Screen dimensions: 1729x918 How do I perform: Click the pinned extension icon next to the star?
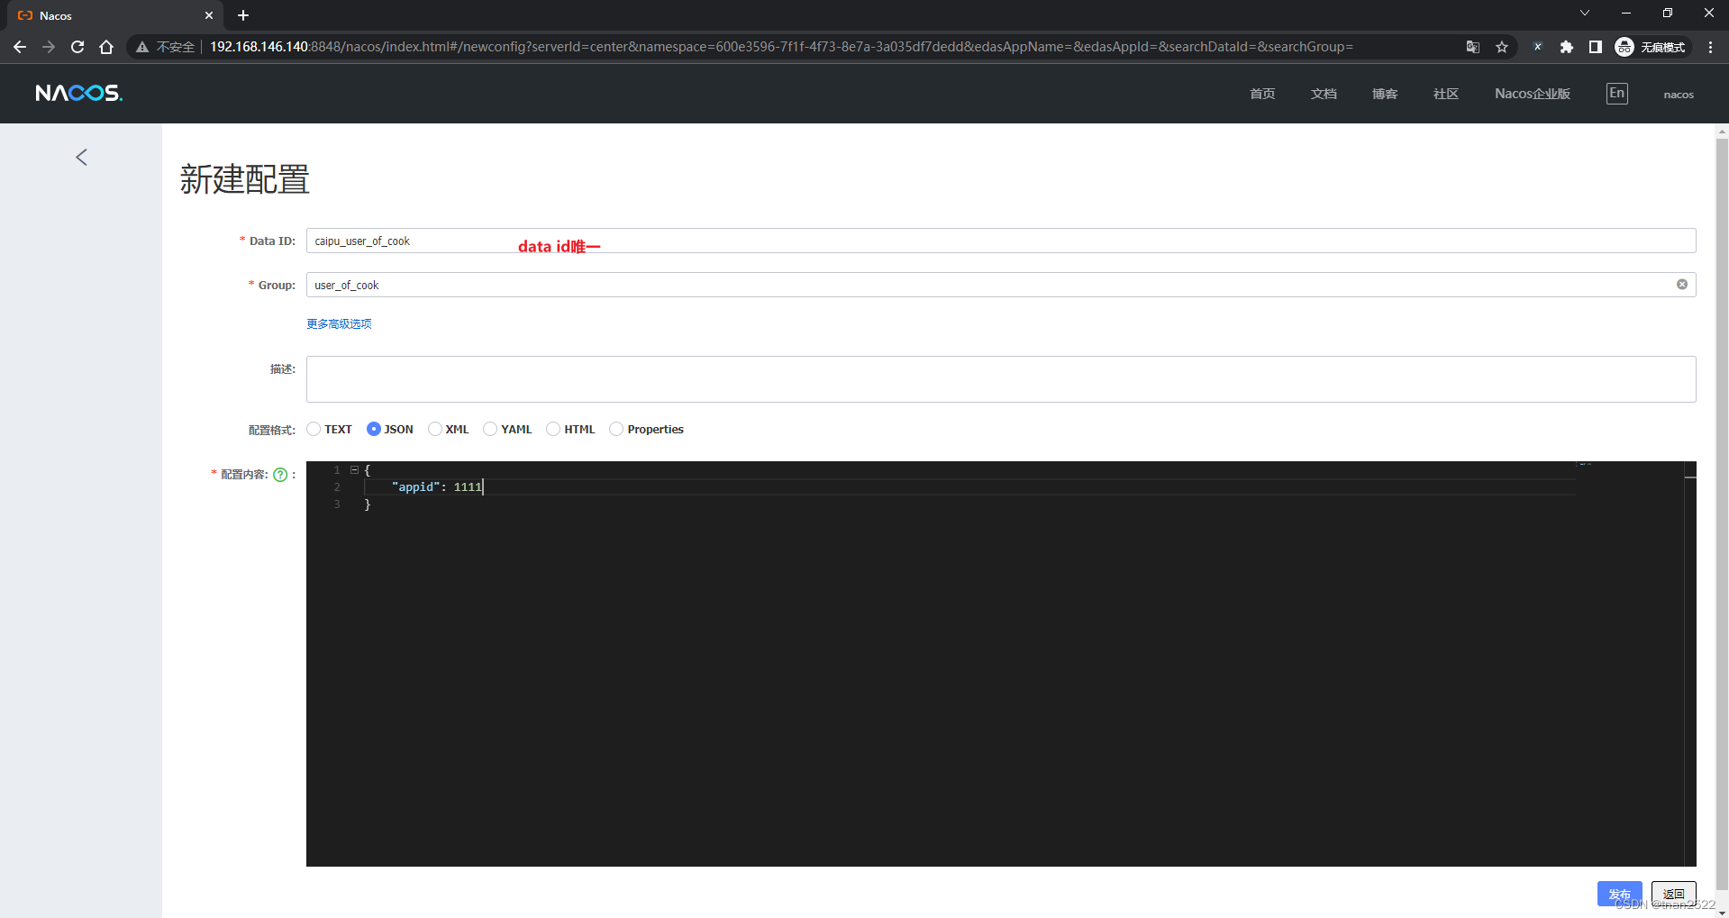1538,47
